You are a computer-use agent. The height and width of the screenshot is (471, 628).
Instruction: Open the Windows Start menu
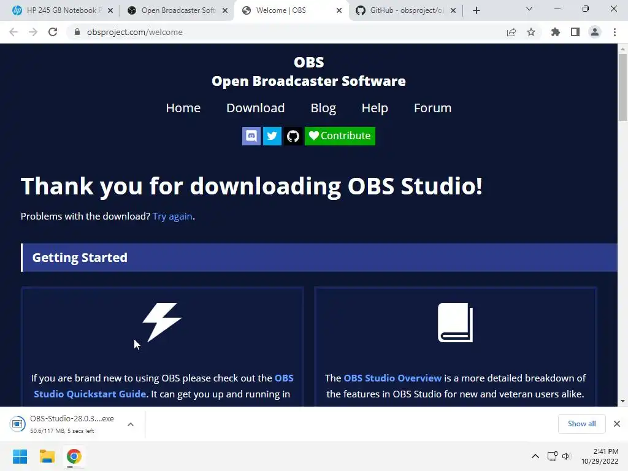[x=20, y=456]
